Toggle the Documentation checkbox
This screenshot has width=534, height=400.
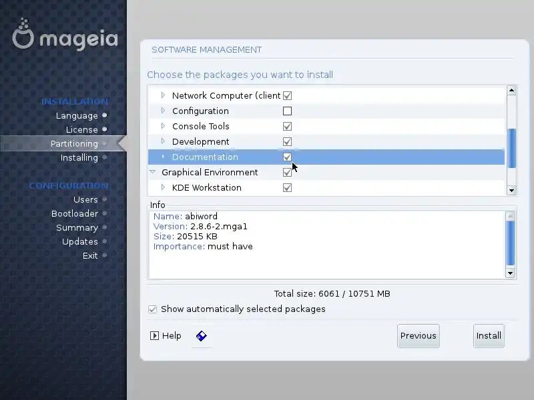tap(287, 157)
